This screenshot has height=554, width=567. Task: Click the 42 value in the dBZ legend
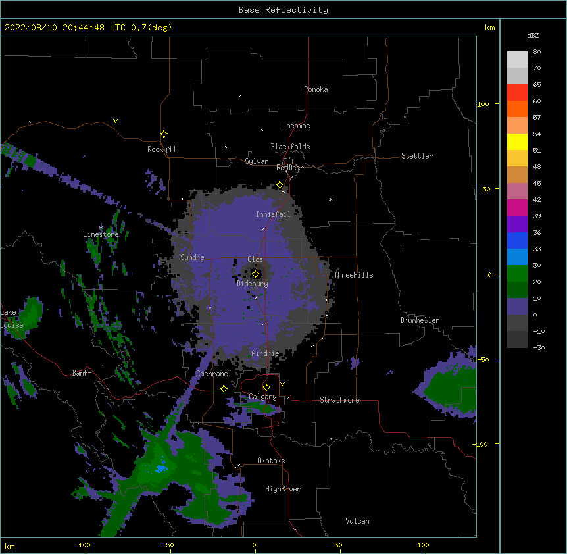click(537, 199)
